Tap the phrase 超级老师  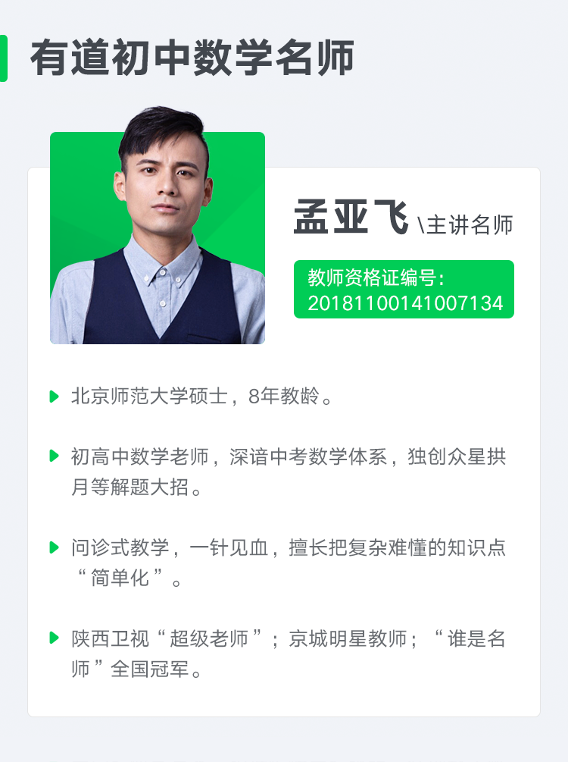click(x=209, y=638)
